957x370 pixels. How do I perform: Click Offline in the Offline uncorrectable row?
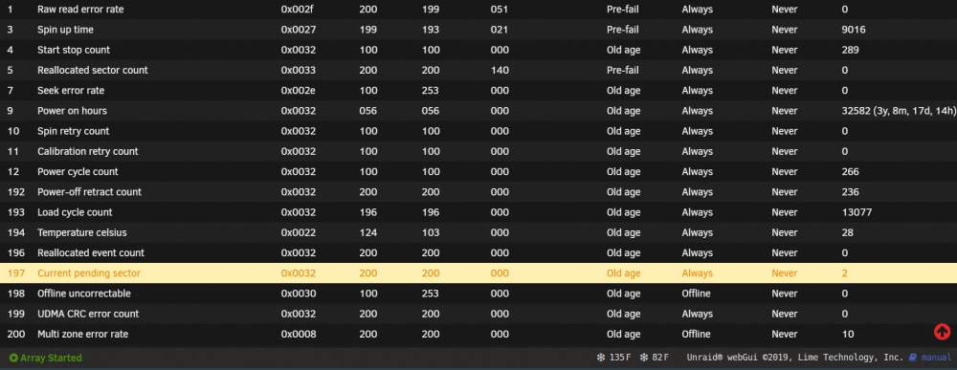pyautogui.click(x=696, y=294)
